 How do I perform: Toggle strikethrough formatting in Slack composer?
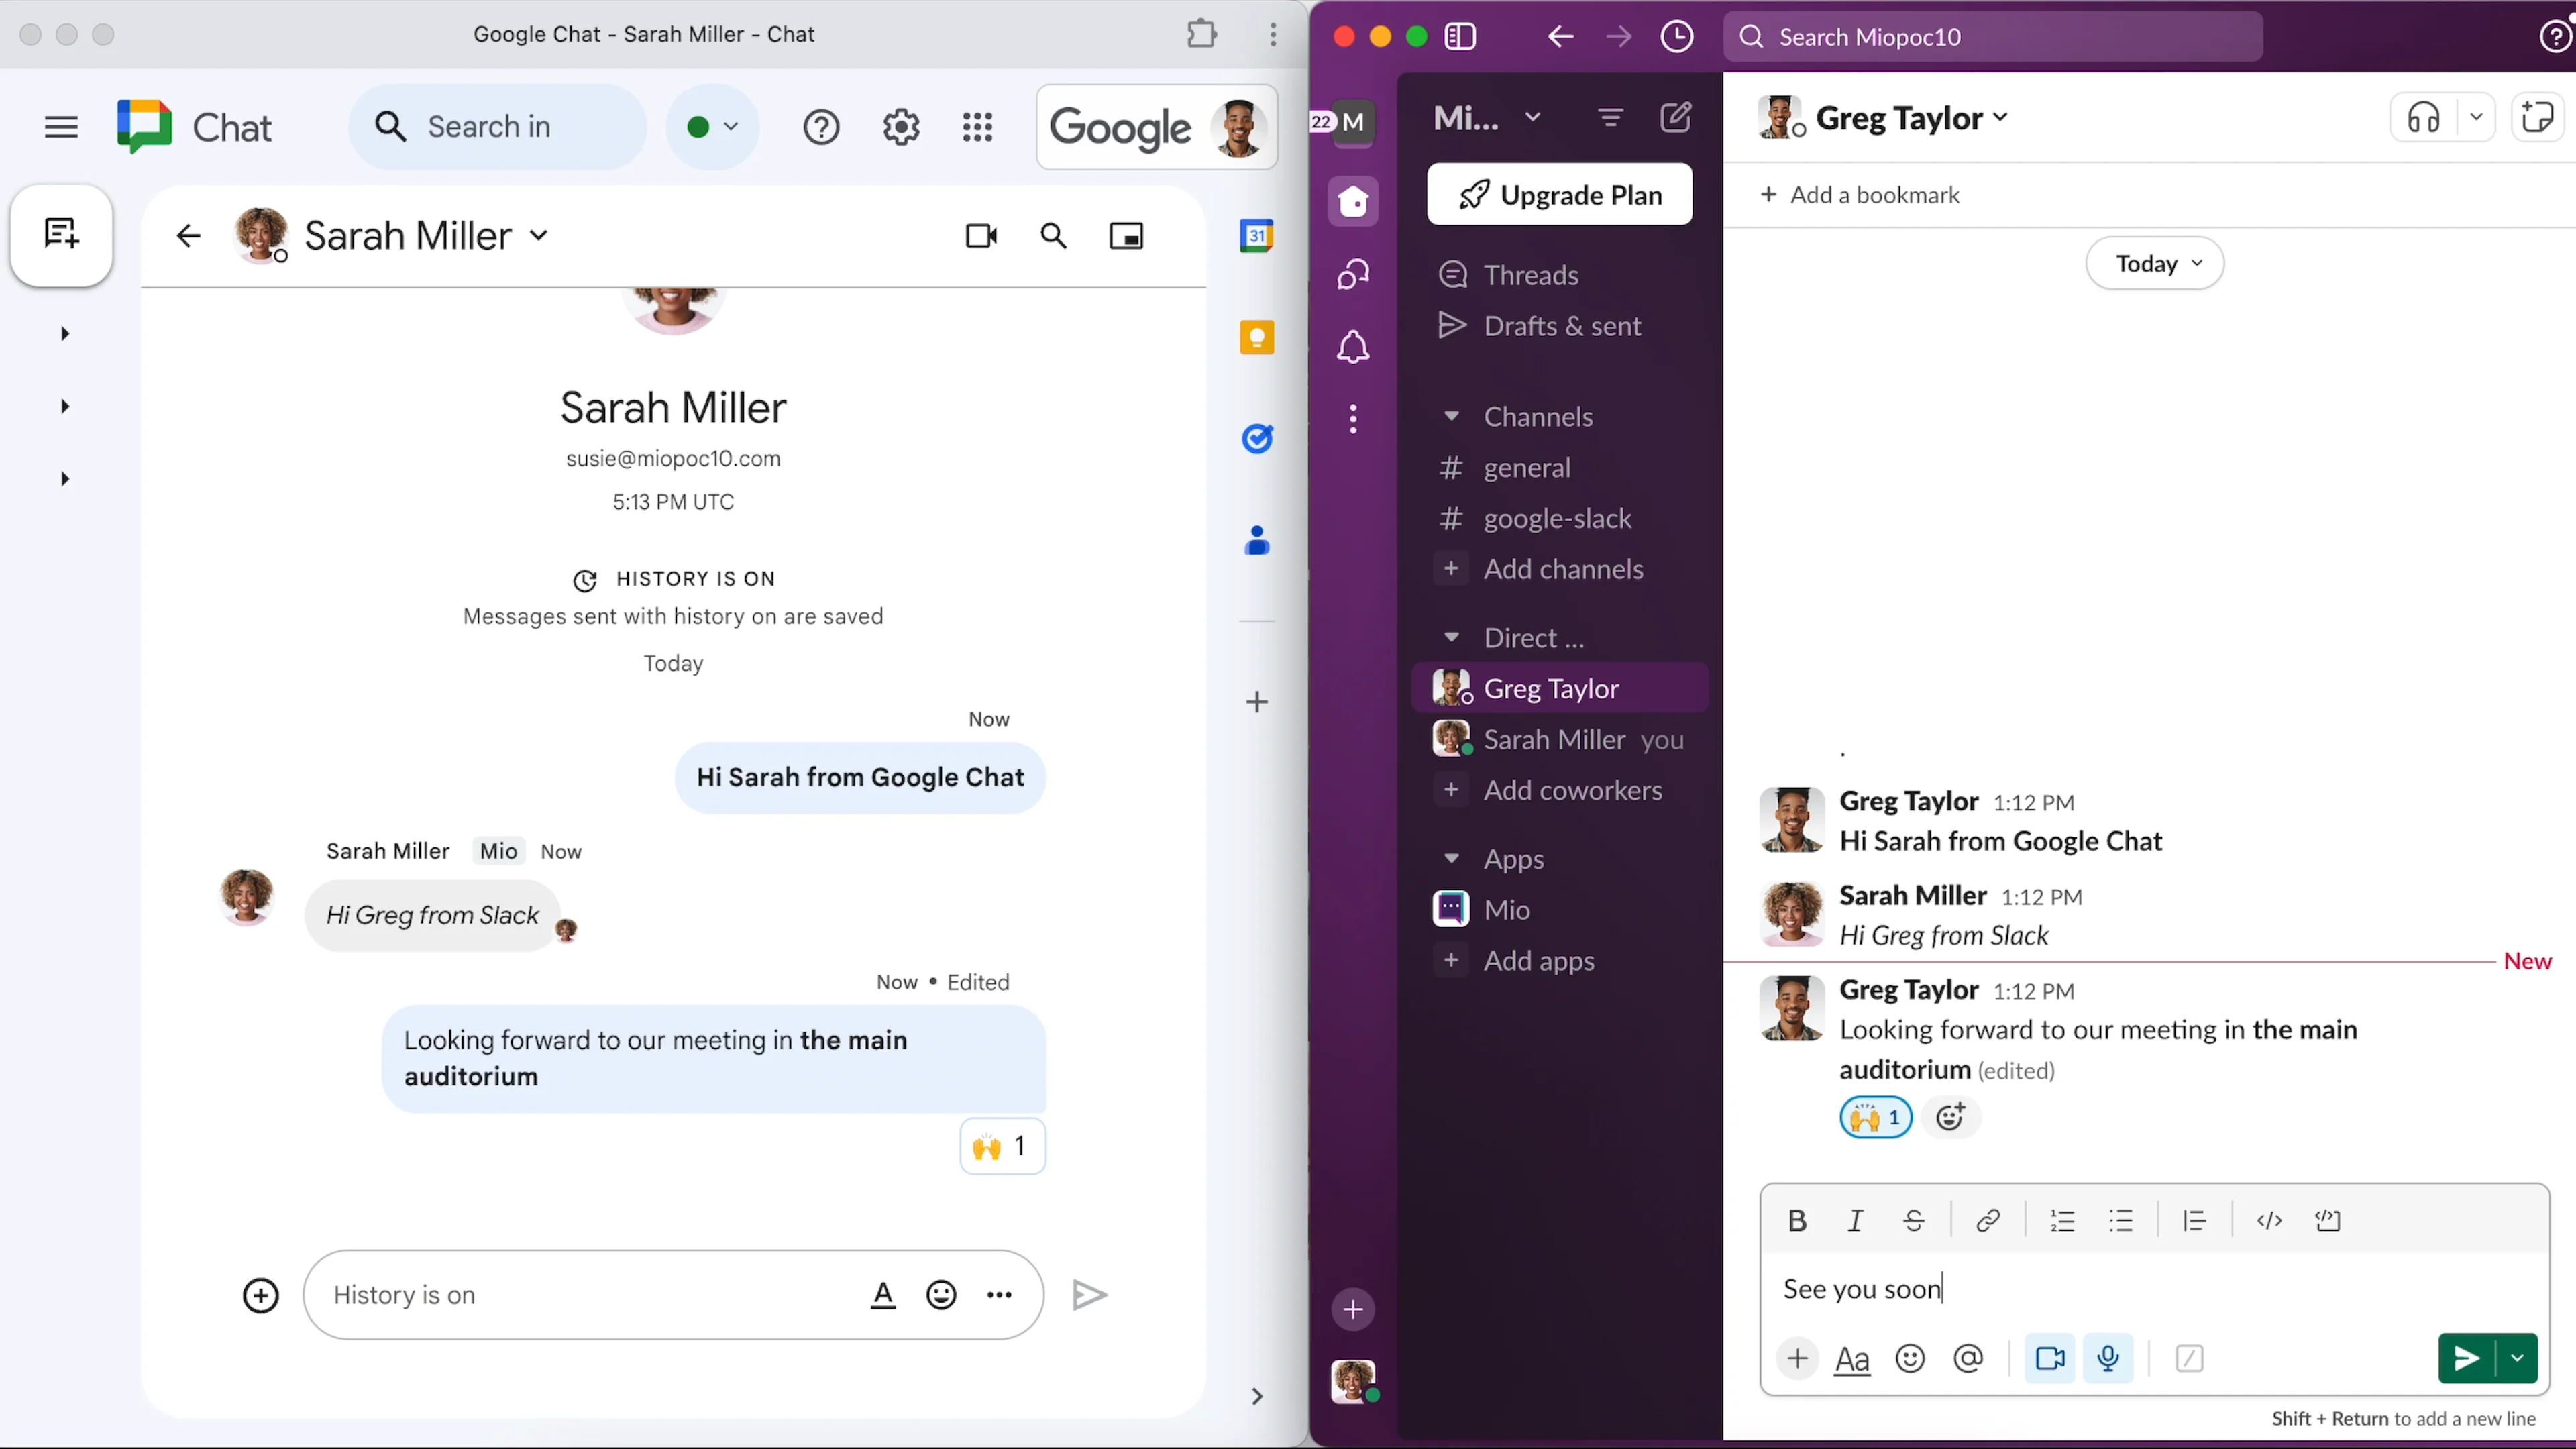(x=1913, y=1220)
